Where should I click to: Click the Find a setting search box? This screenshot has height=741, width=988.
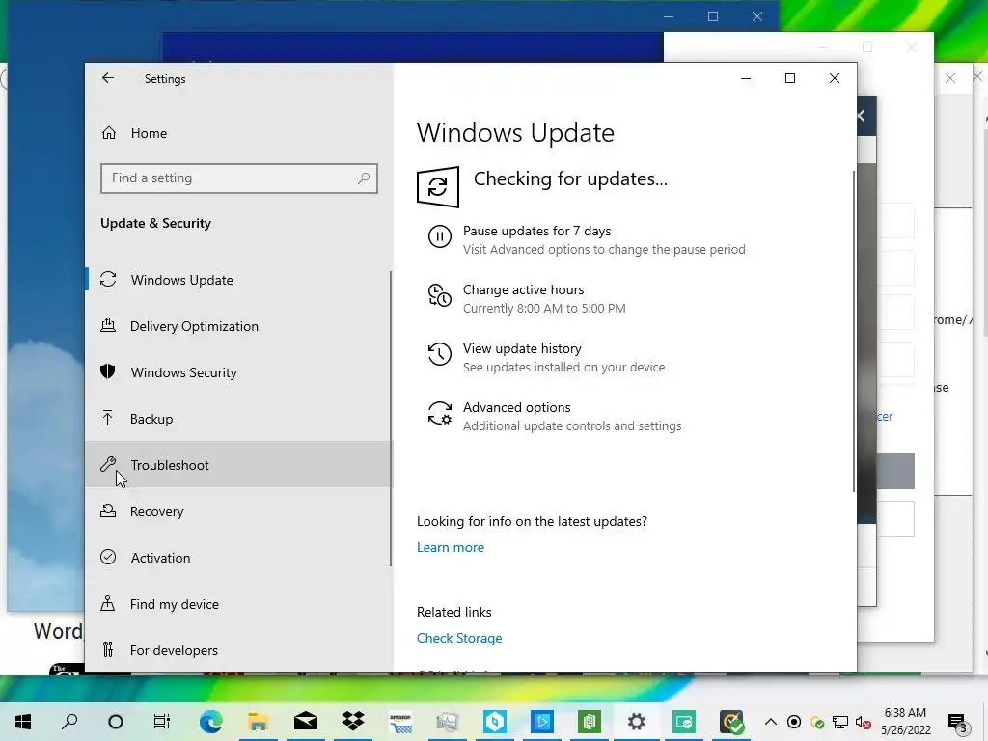[239, 178]
